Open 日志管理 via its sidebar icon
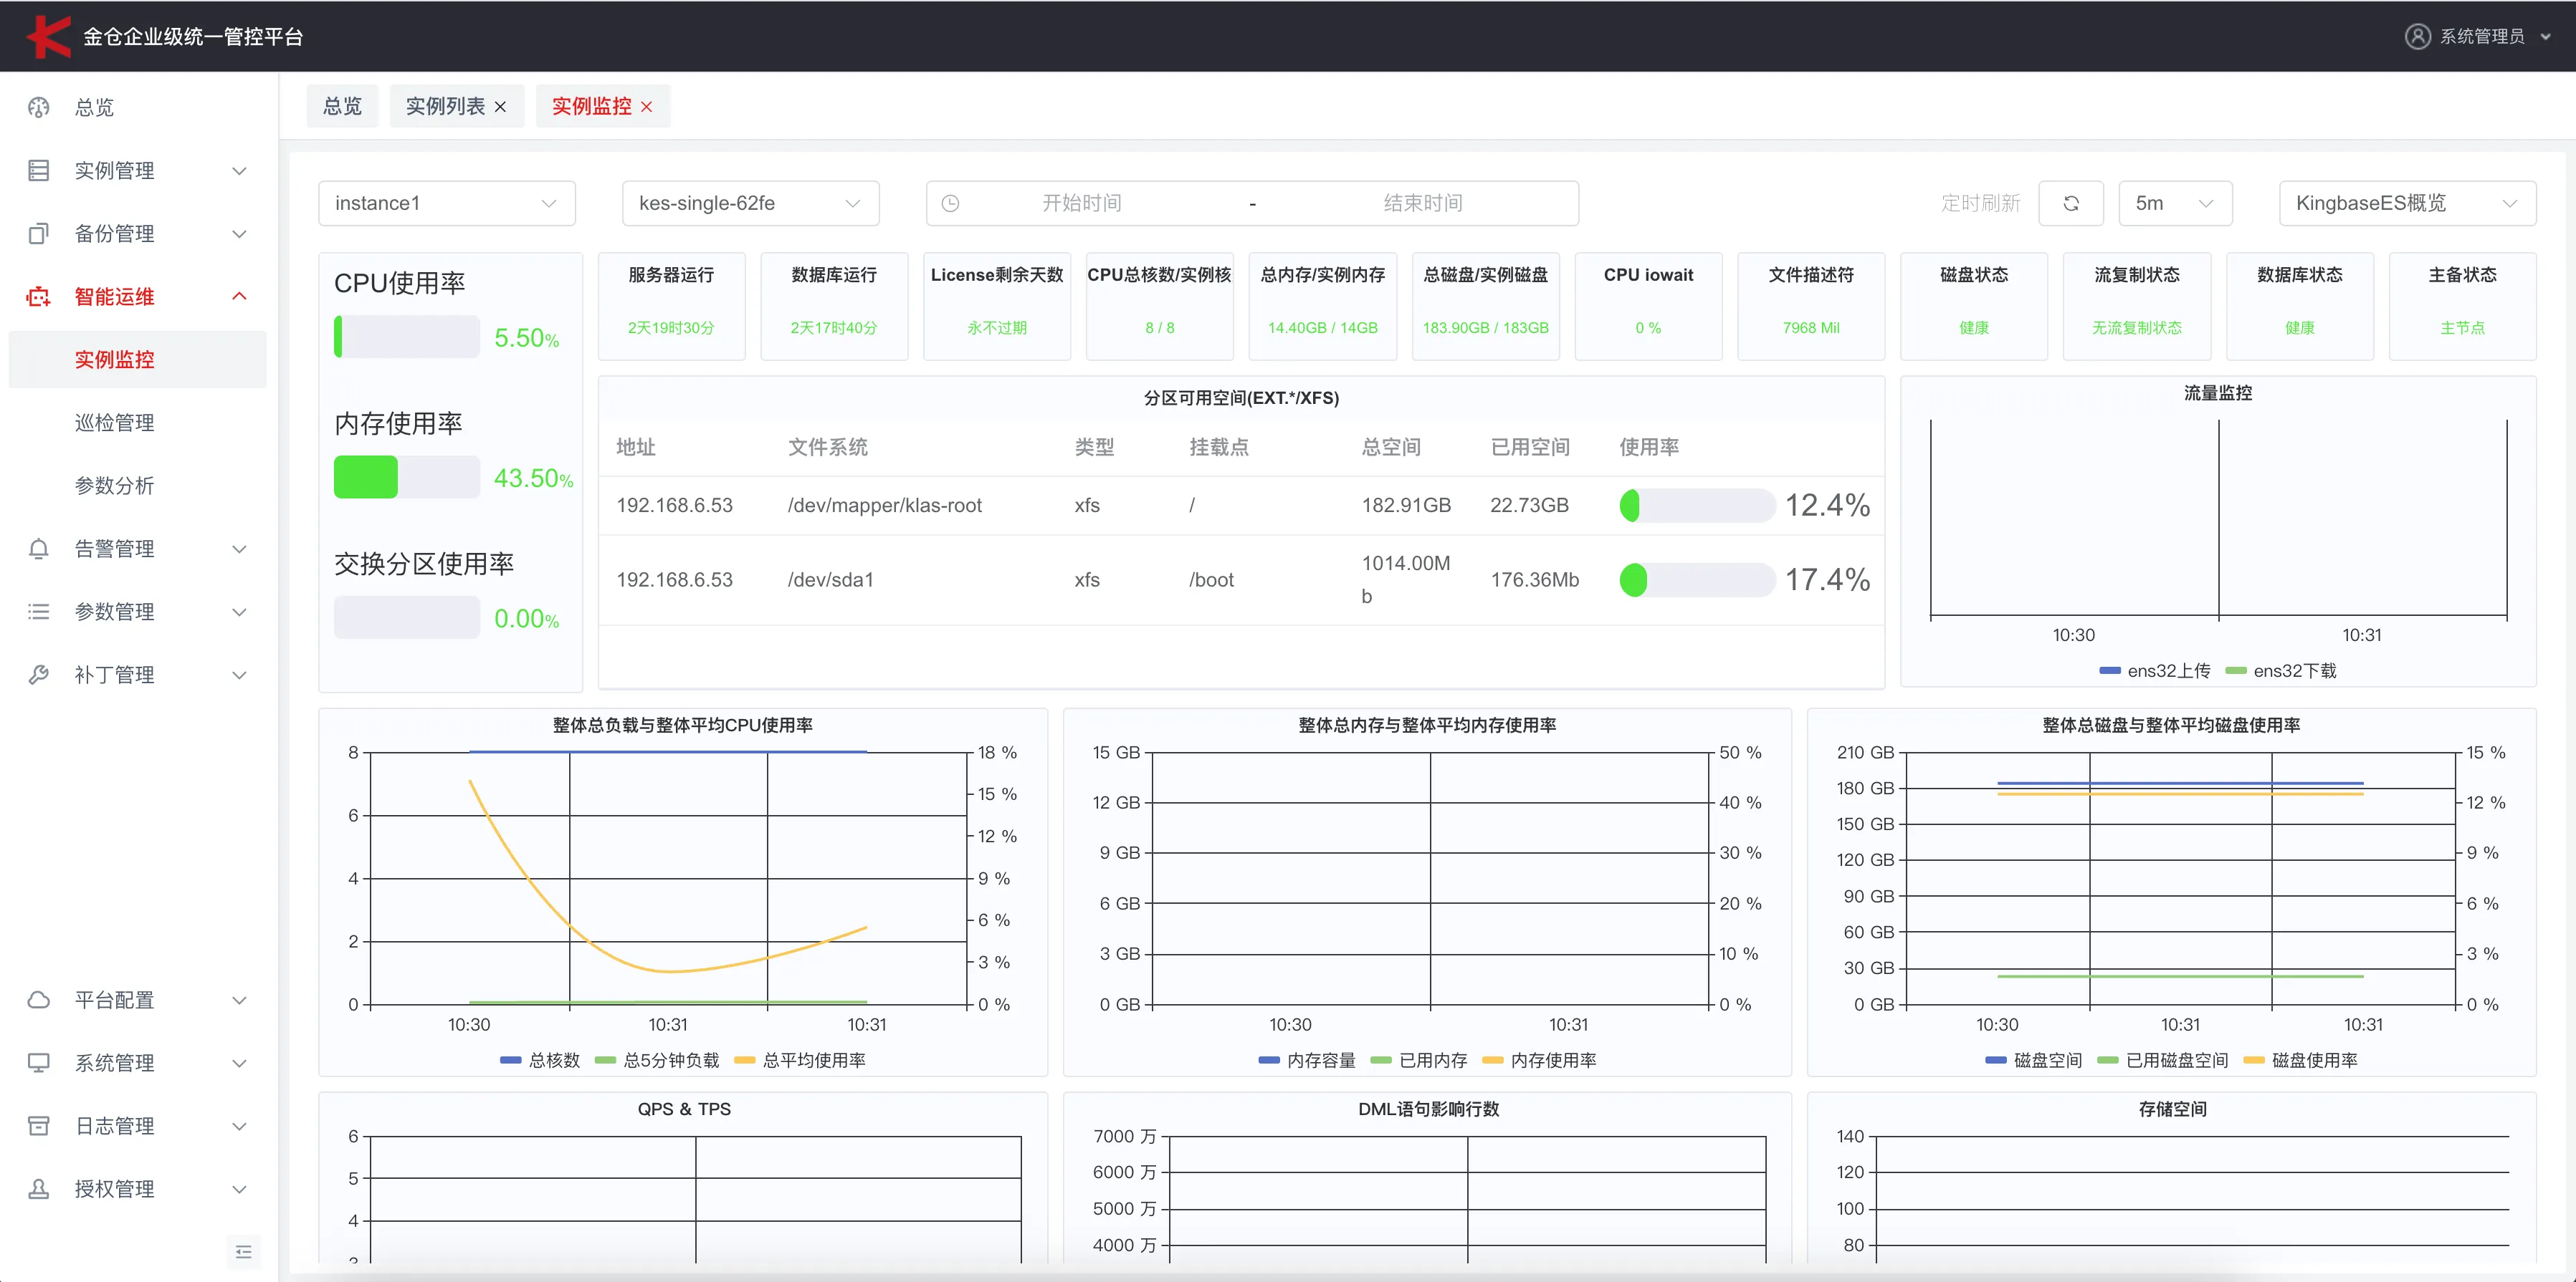 tap(39, 1125)
